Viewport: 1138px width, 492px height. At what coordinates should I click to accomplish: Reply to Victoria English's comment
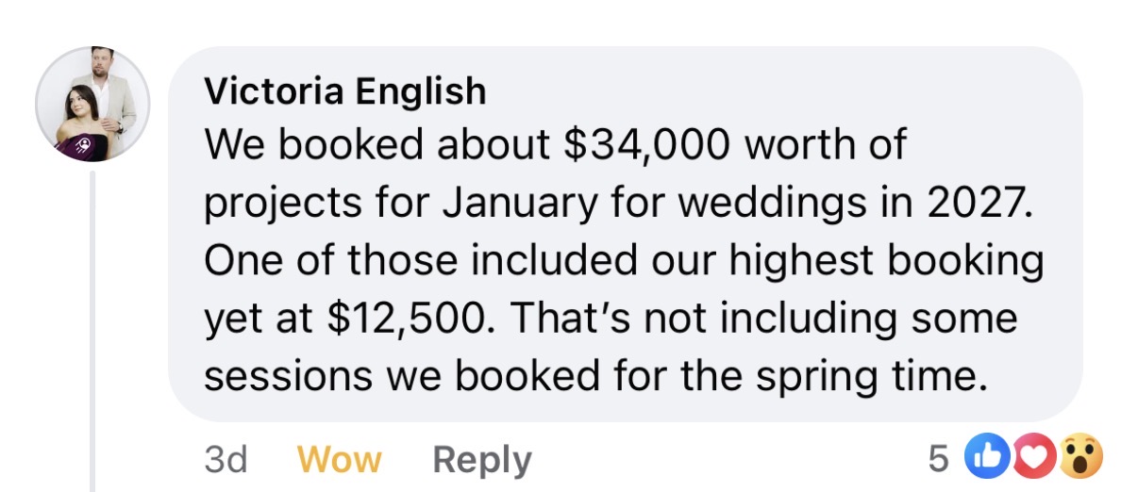(482, 460)
